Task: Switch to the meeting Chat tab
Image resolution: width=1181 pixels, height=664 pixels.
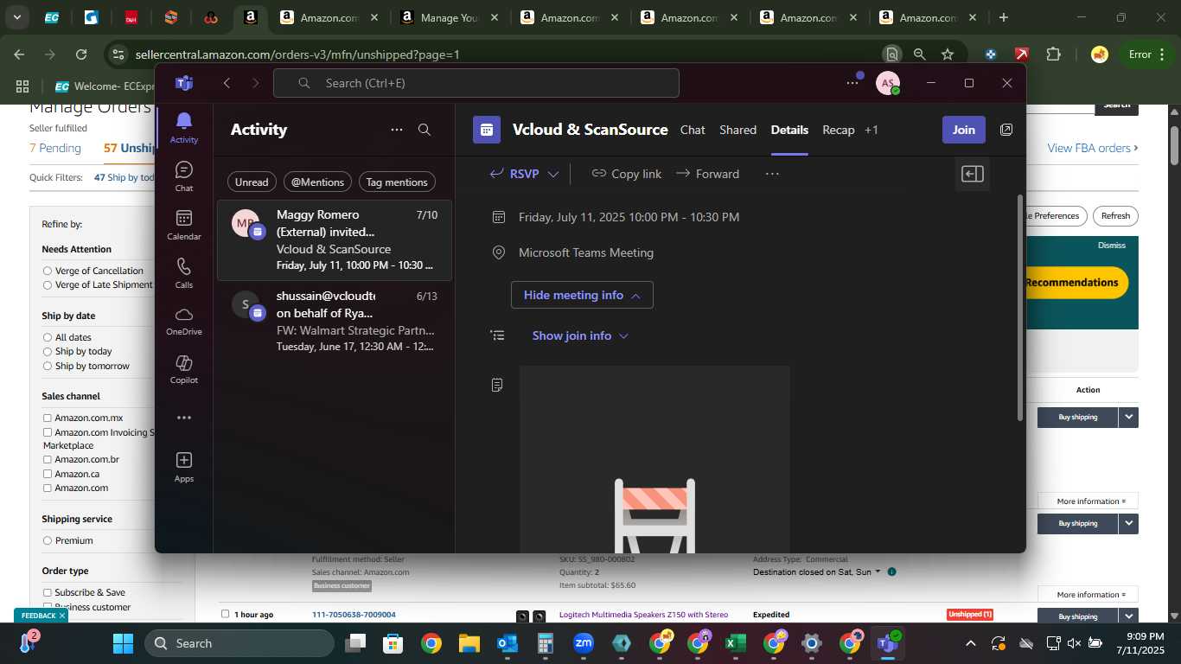Action: pyautogui.click(x=693, y=130)
